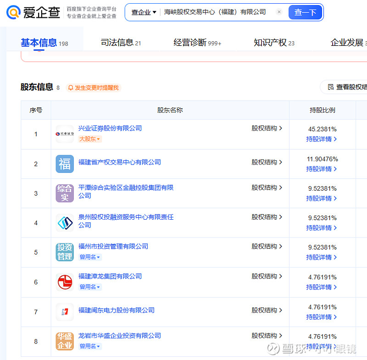Expand the 大股东 tag dropdown
Screen dimensions: 367x360
coord(90,139)
